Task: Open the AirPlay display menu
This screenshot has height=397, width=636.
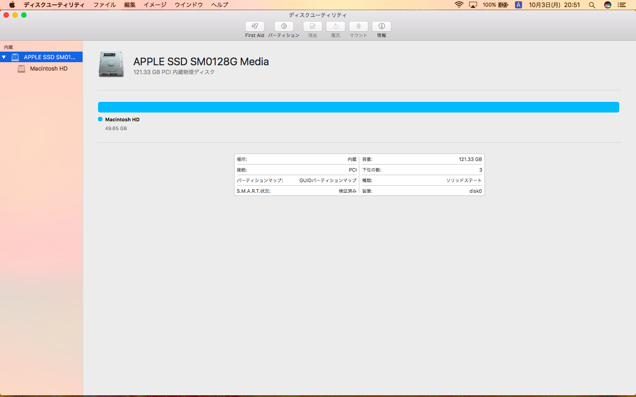Action: (x=473, y=5)
